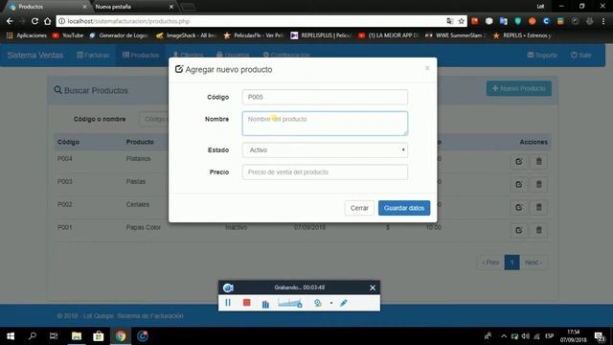
Task: Delete product P001 Papas Color
Action: pos(538,230)
